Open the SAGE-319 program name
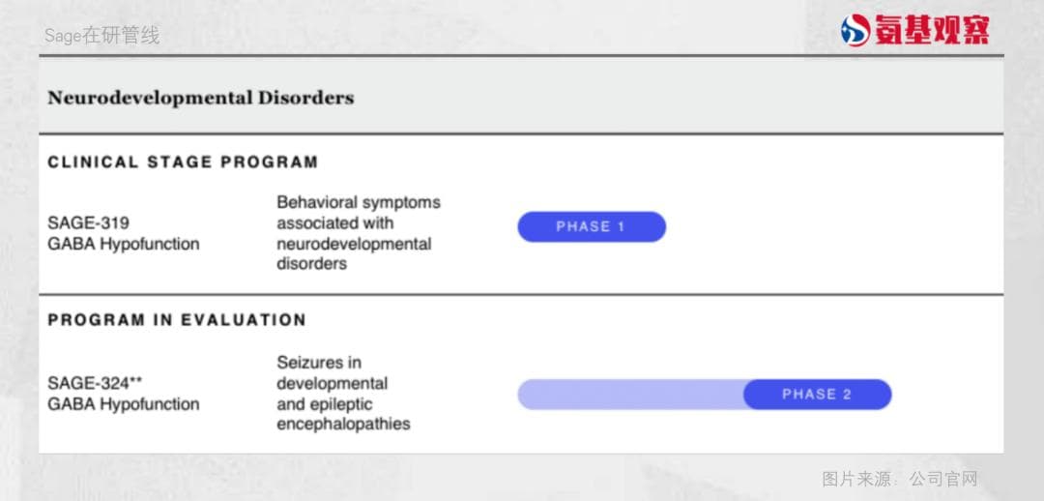This screenshot has width=1044, height=501. (88, 222)
